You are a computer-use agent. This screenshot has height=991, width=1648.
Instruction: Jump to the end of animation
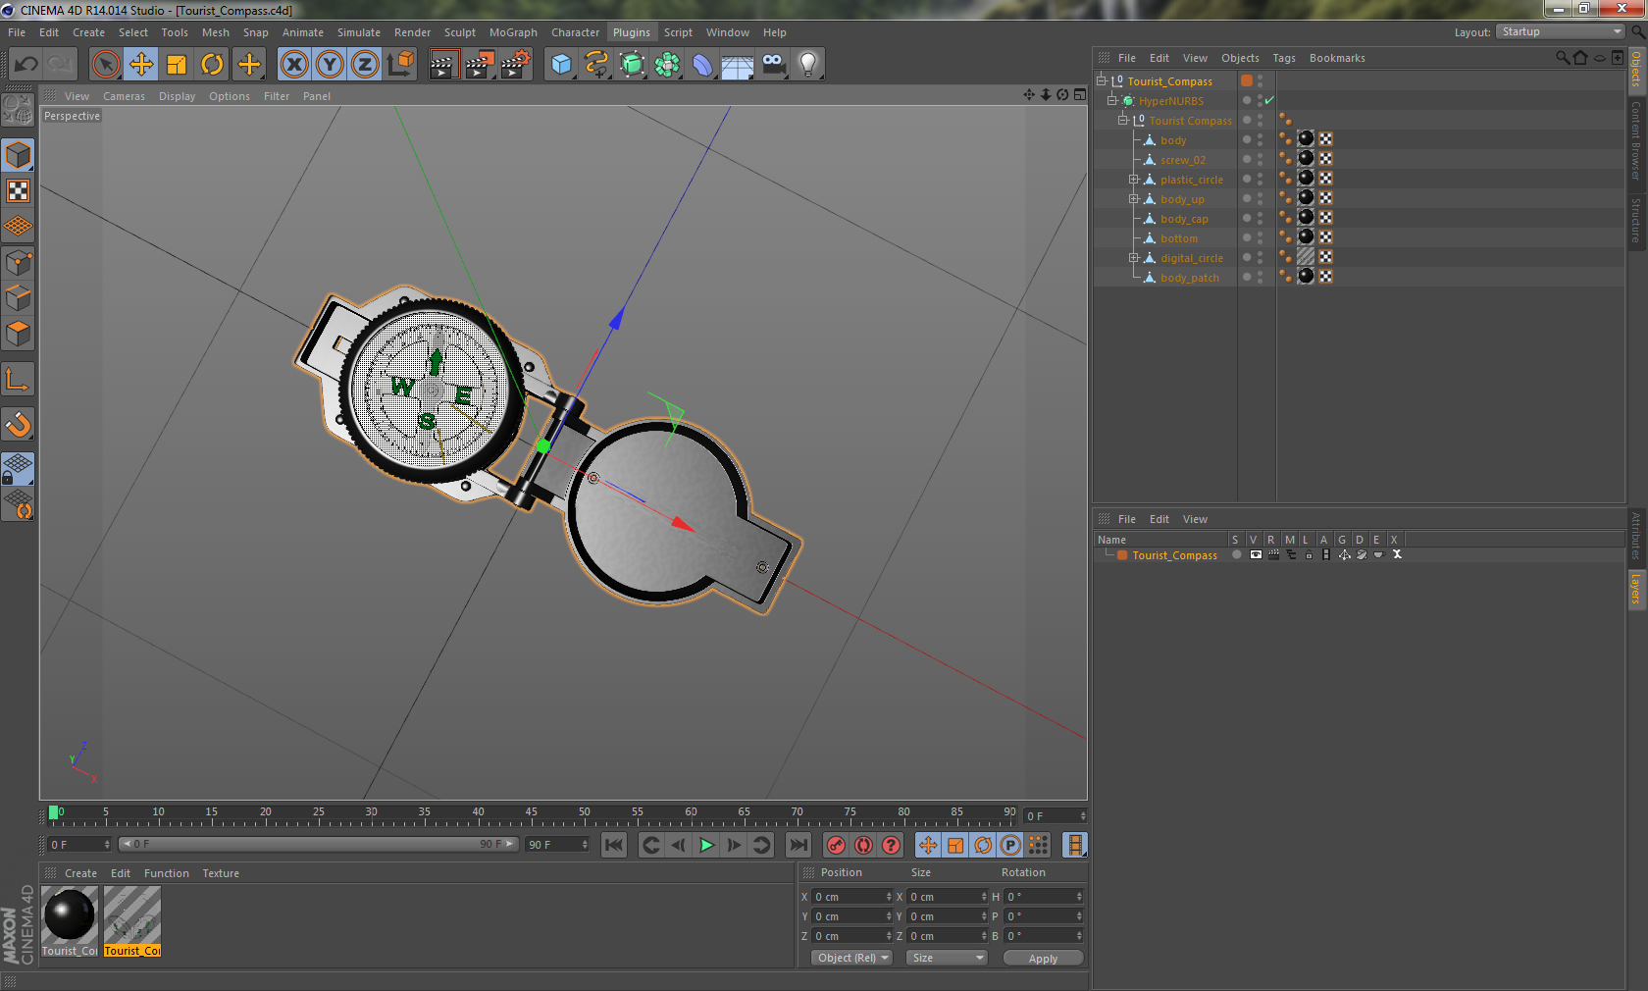[798, 845]
